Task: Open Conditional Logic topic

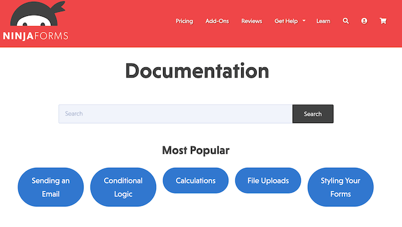Action: click(124, 187)
